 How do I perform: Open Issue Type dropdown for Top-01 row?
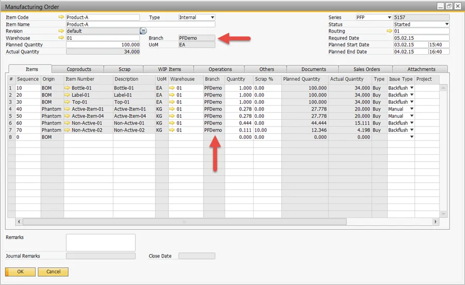tap(412, 102)
